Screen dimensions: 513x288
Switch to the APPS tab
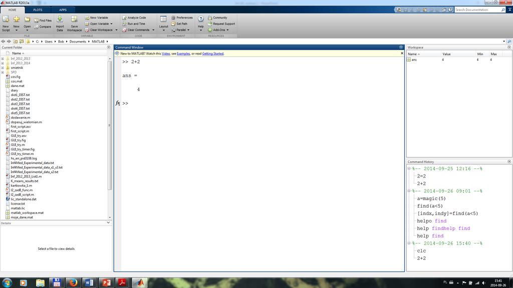[x=63, y=10]
